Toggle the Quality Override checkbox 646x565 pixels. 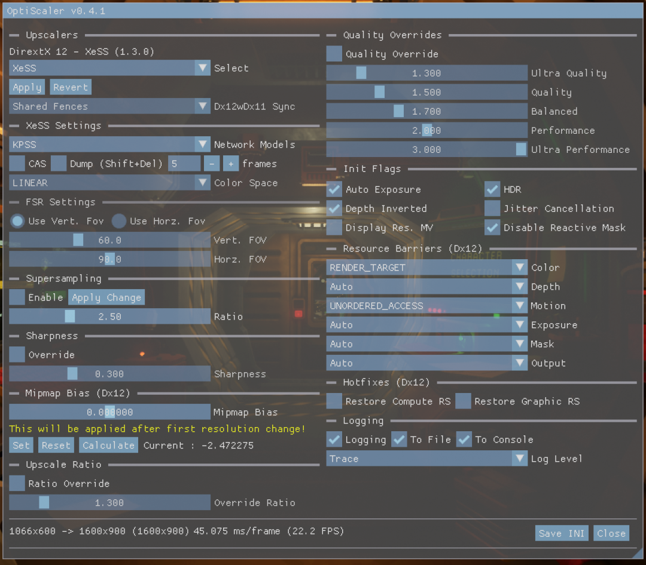(334, 54)
